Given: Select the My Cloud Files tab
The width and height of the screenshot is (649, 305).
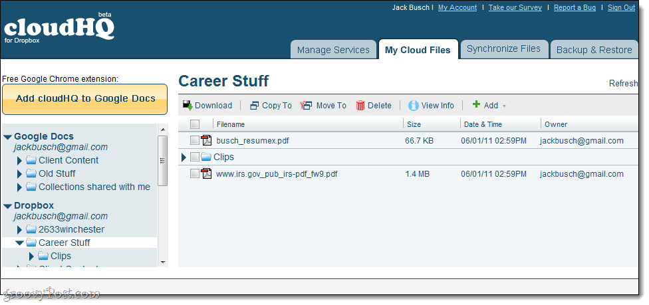Looking at the screenshot, I should coord(418,50).
